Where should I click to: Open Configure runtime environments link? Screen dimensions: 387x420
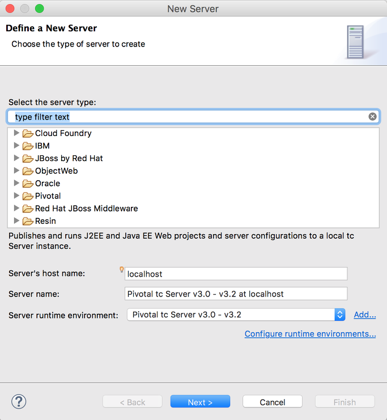(x=310, y=334)
